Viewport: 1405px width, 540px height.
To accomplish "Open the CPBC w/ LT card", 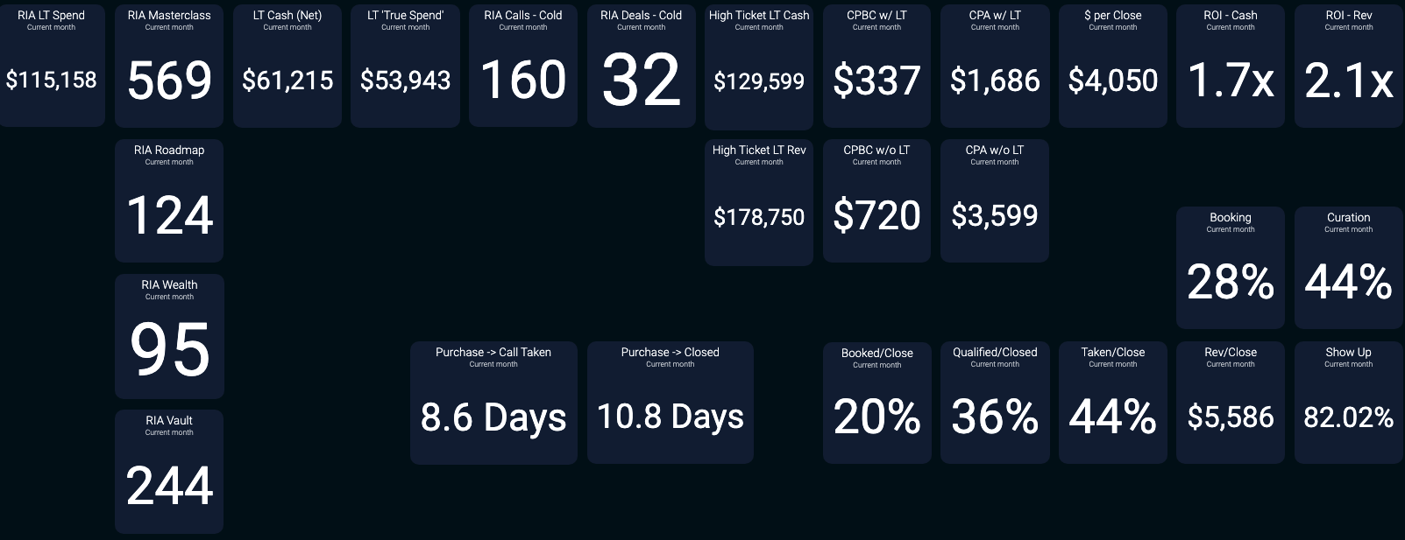I will point(876,66).
